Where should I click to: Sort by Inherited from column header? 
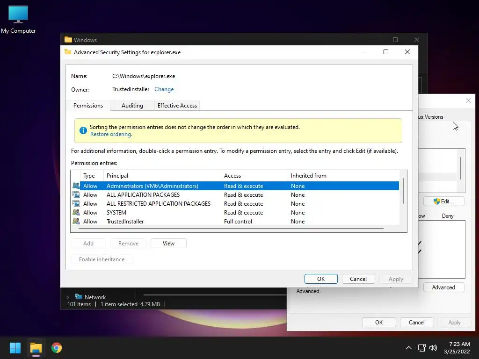tap(343, 176)
